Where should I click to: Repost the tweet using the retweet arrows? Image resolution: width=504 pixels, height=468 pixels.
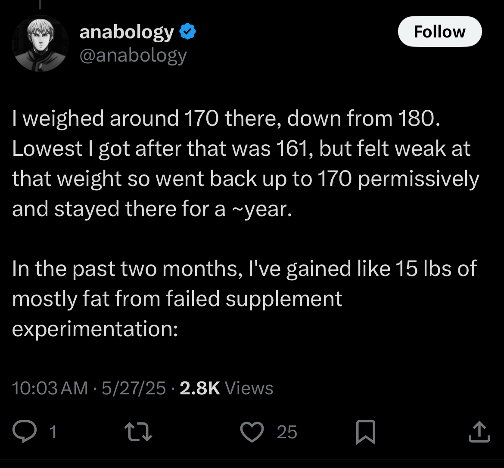click(138, 432)
